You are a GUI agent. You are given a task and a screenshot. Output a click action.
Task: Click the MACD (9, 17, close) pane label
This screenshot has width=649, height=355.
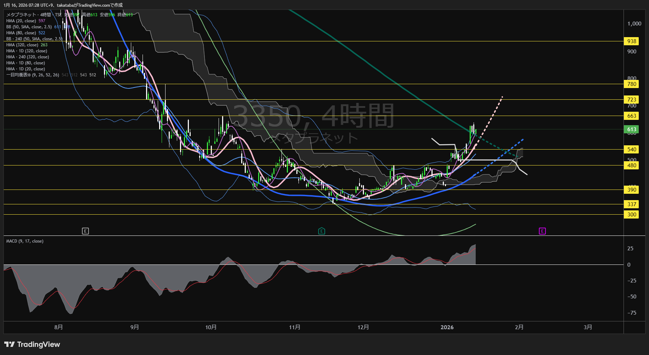(x=25, y=241)
